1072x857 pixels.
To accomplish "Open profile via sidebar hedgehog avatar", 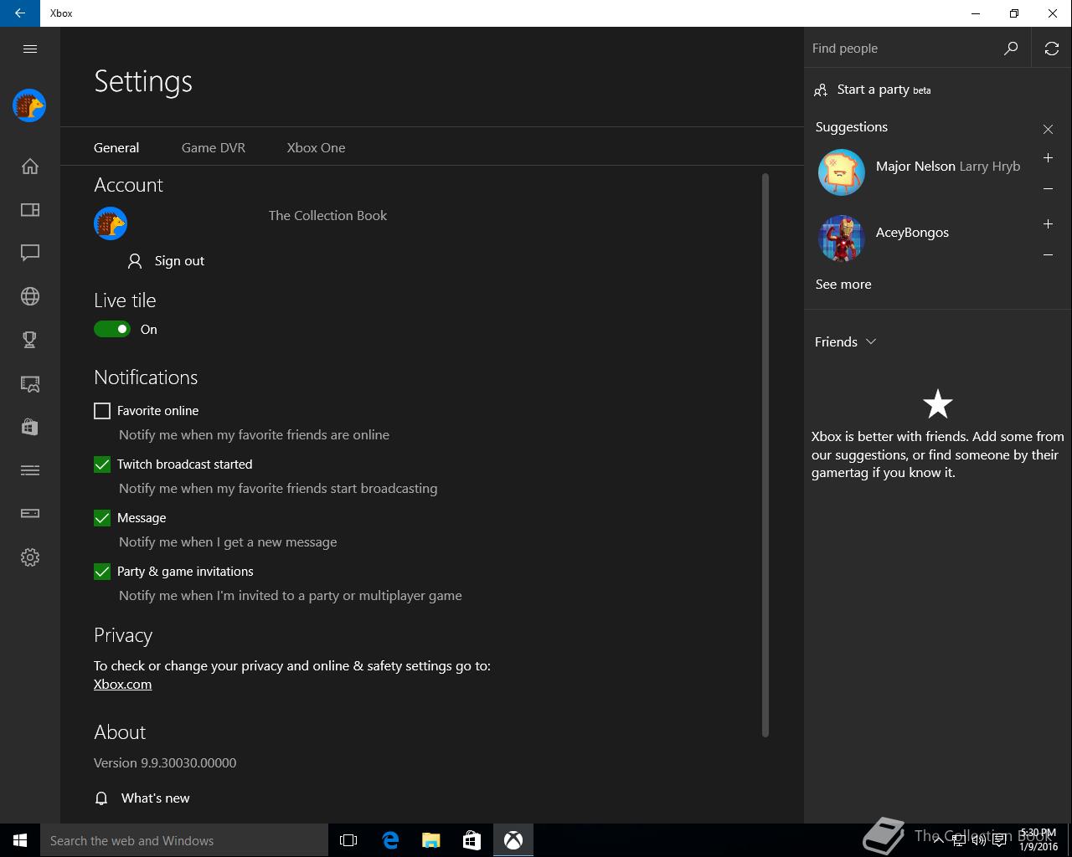I will coord(29,105).
